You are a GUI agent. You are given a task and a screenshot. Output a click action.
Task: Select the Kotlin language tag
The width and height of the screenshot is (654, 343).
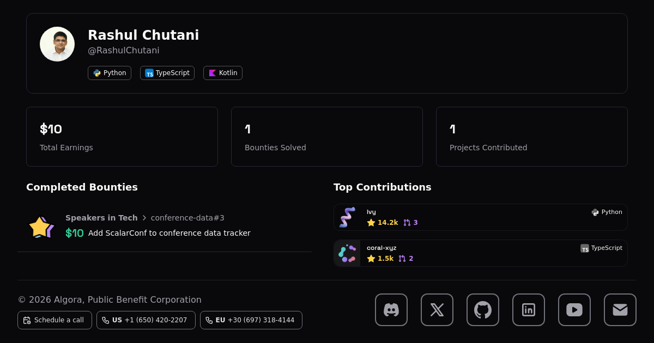point(223,73)
